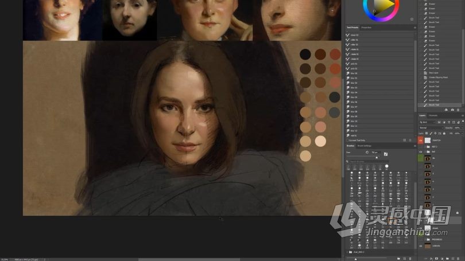The width and height of the screenshot is (465, 261).
Task: Enable Current Tool Only checkbox
Action: point(347,140)
